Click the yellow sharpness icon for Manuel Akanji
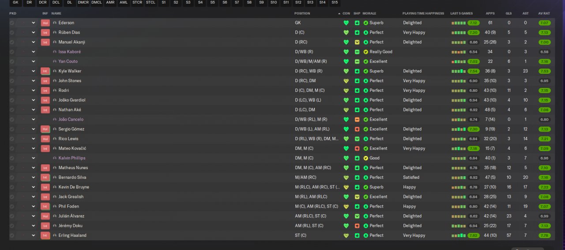 (357, 42)
